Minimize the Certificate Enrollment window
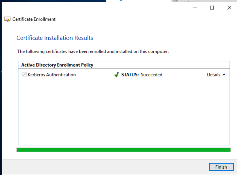The width and height of the screenshot is (237, 175). pyautogui.click(x=195, y=8)
